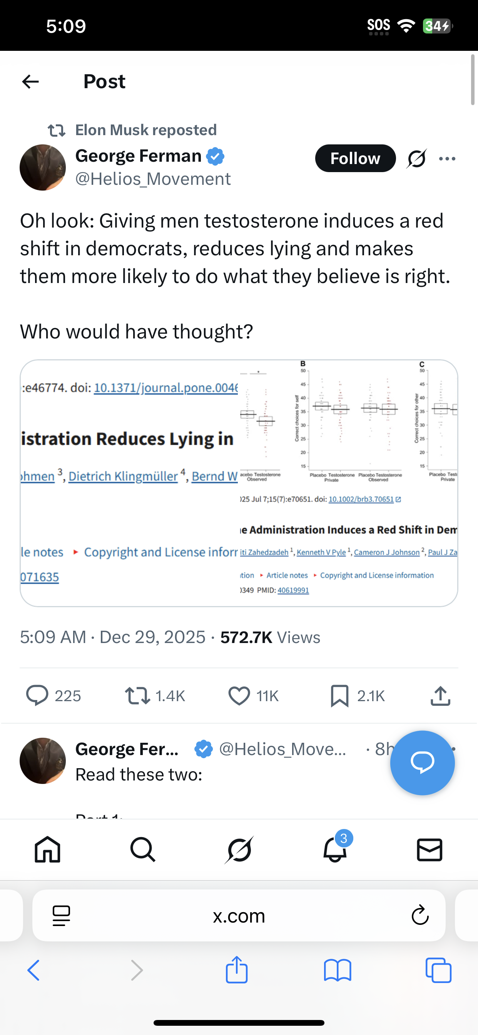Open the three-dot more options menu

click(447, 159)
